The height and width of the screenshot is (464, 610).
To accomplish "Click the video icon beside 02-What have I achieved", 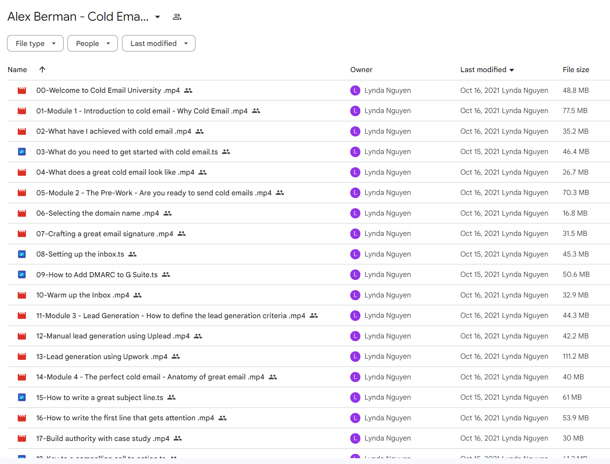I will coord(22,131).
